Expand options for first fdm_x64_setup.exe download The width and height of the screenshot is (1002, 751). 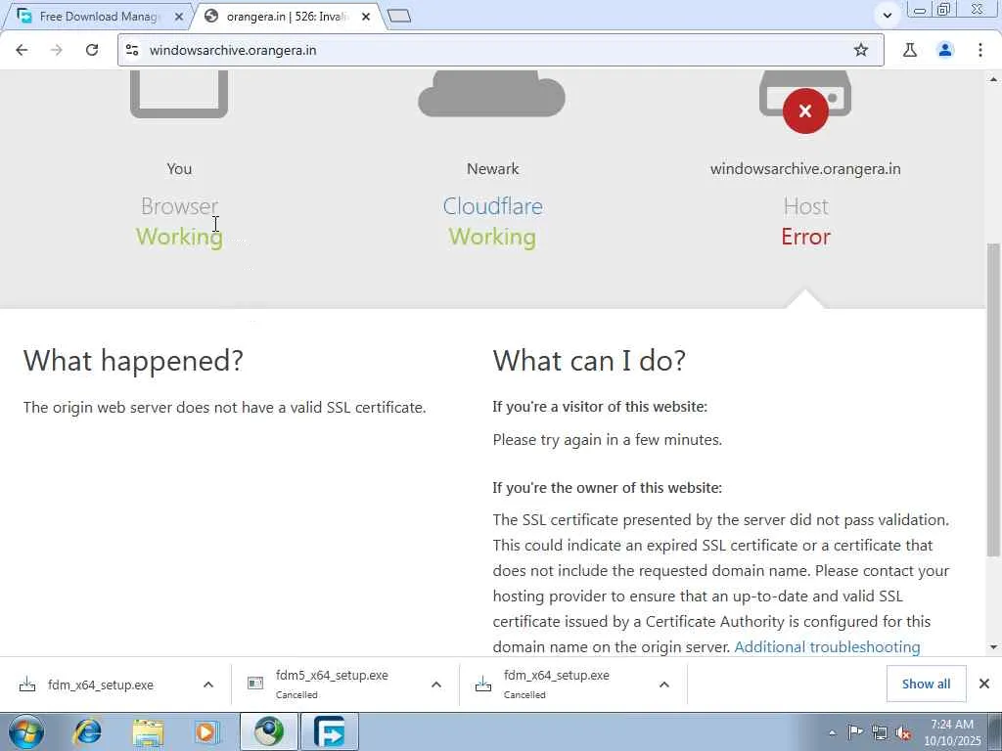click(208, 685)
